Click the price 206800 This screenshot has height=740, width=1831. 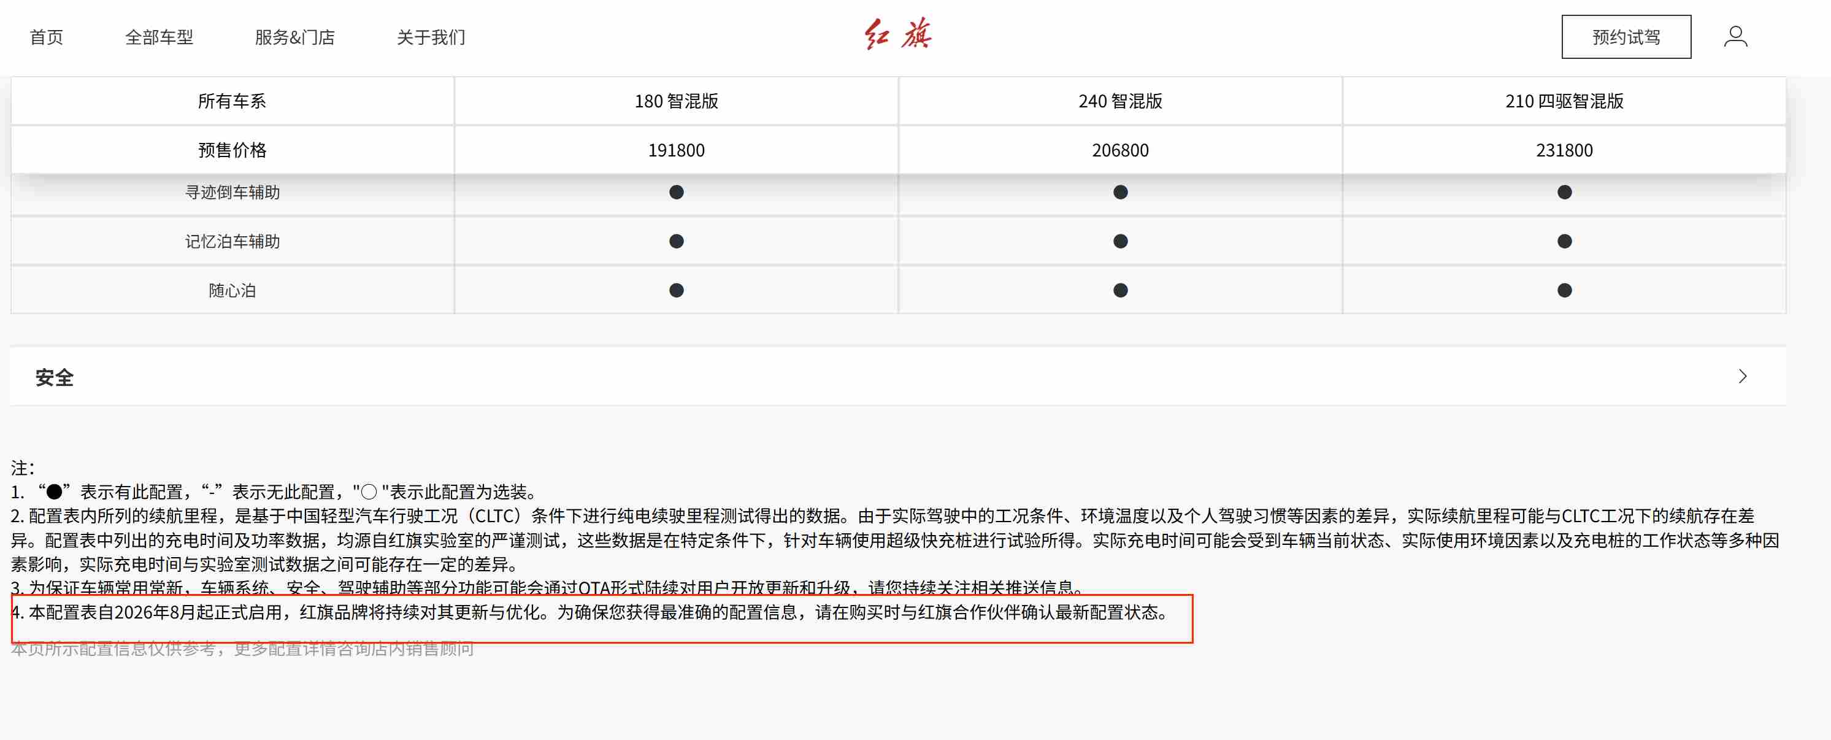(1120, 150)
